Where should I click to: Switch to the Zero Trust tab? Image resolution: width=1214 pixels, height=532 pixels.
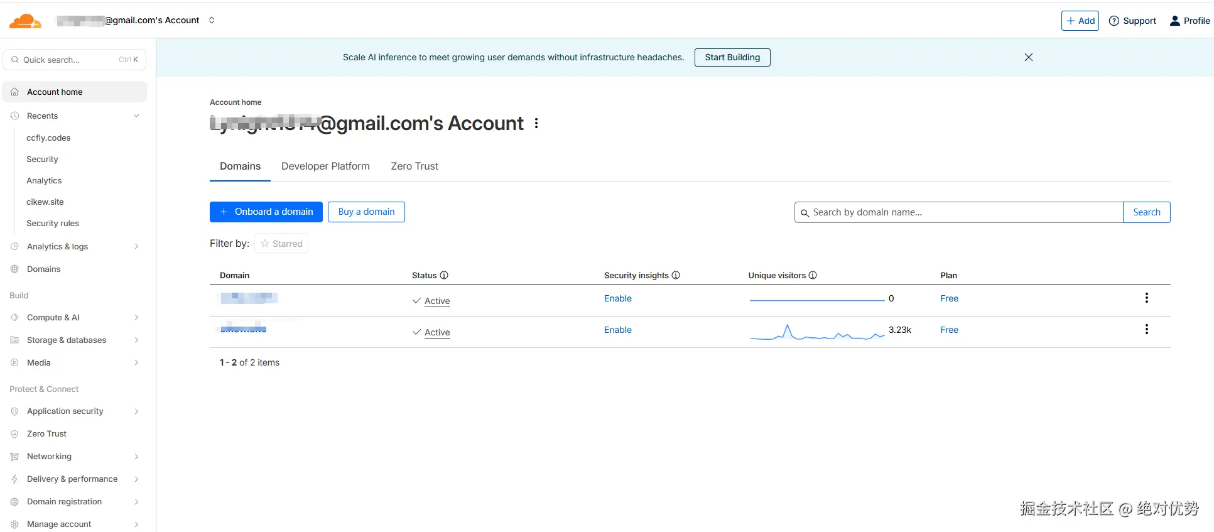click(x=415, y=166)
